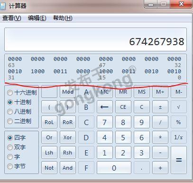
Task: Click the Not bitwise button
Action: pos(49,168)
